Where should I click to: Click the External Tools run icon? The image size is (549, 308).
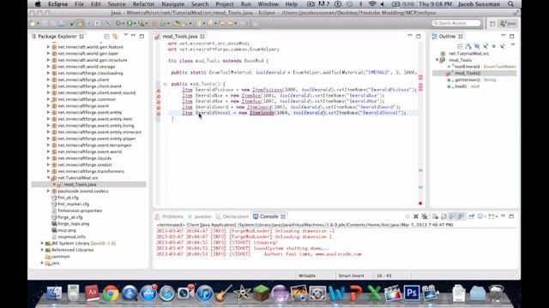click(x=141, y=23)
